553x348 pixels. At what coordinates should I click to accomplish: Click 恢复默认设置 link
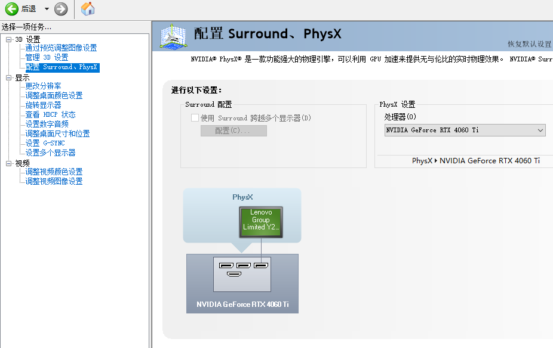(x=529, y=44)
